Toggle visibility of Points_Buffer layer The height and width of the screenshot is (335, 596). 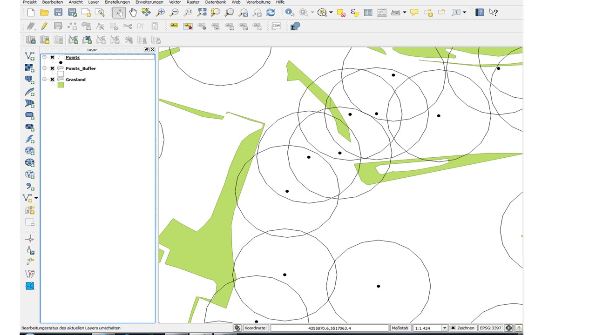pos(52,68)
